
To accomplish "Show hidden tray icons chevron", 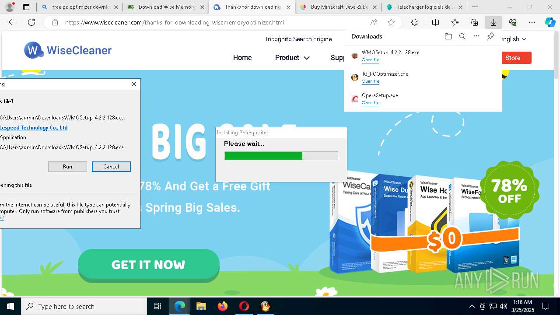I will (x=472, y=306).
